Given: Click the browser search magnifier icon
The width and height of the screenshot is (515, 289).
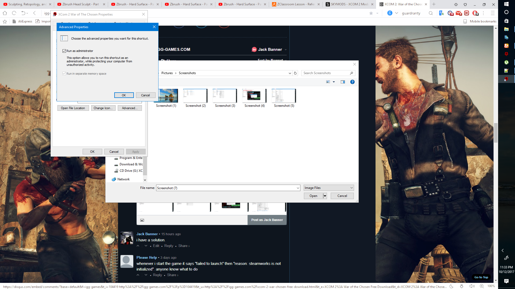Looking at the screenshot, I should [x=431, y=13].
